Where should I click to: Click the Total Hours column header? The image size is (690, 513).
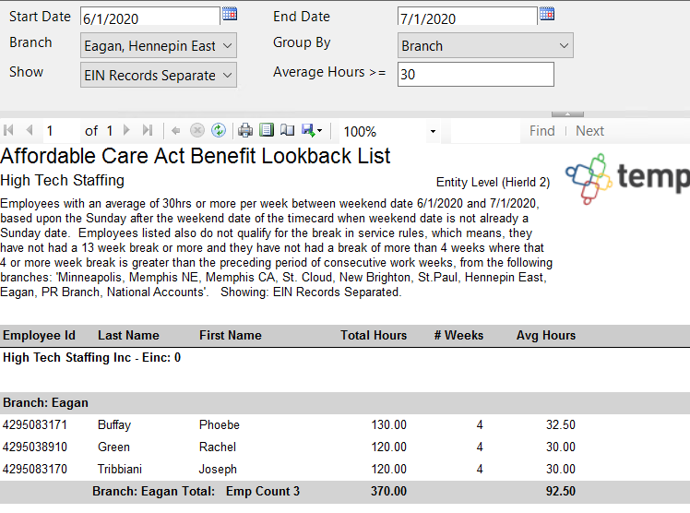point(374,335)
